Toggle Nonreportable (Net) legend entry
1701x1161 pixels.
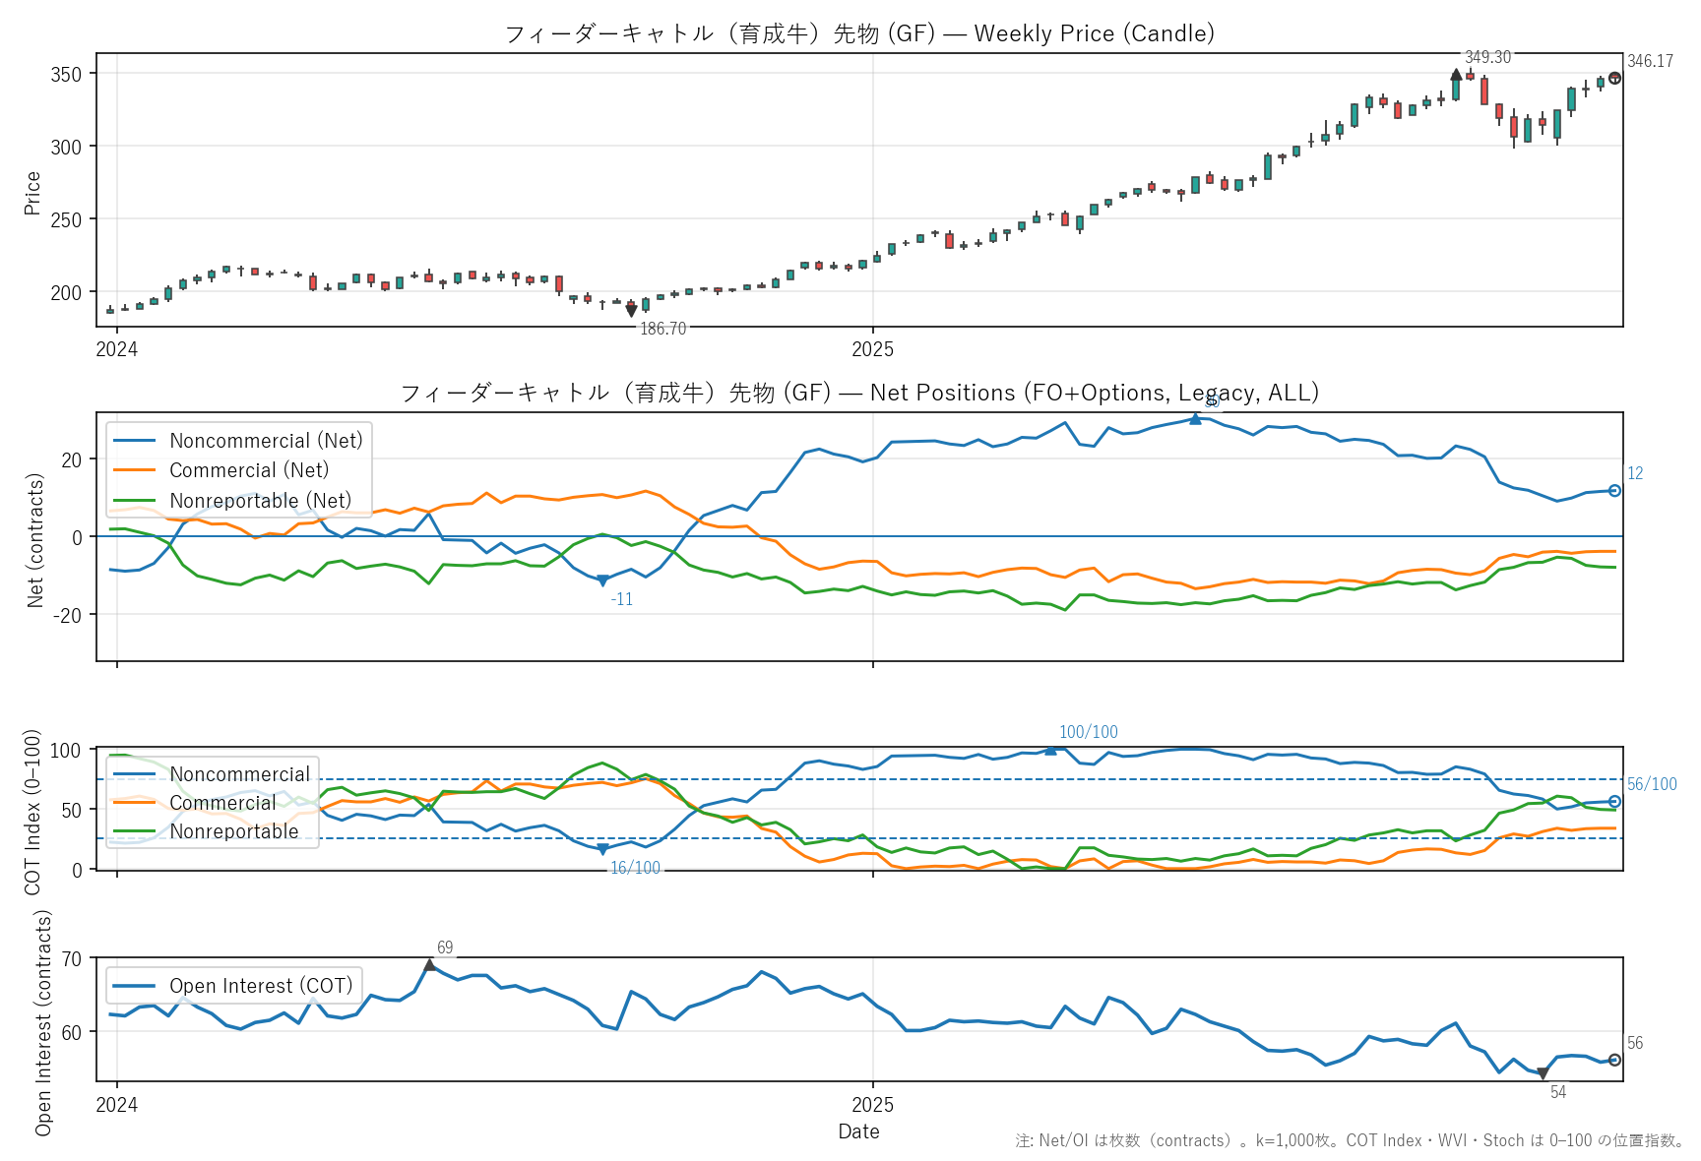[260, 501]
